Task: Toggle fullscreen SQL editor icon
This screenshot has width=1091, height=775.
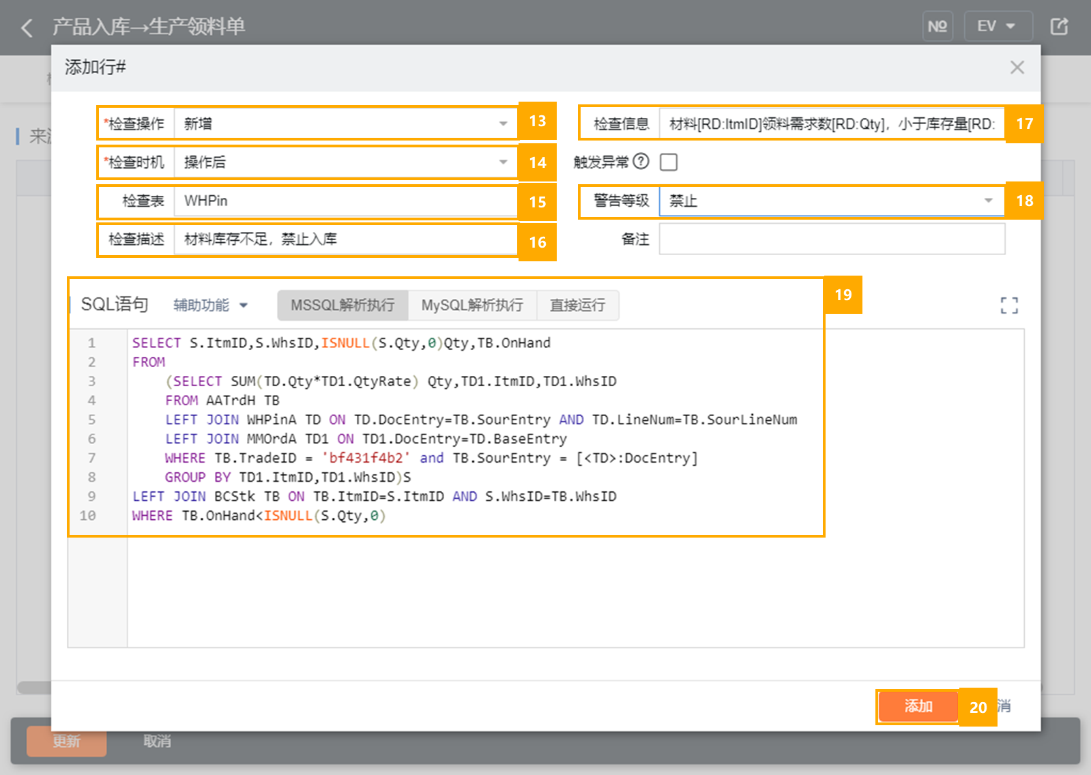Action: point(1009,305)
